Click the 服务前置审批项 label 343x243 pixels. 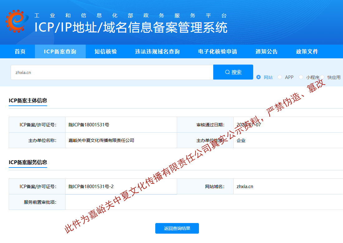point(40,202)
